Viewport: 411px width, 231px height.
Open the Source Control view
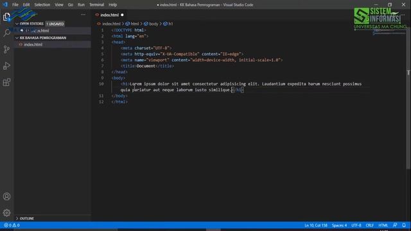(6, 49)
